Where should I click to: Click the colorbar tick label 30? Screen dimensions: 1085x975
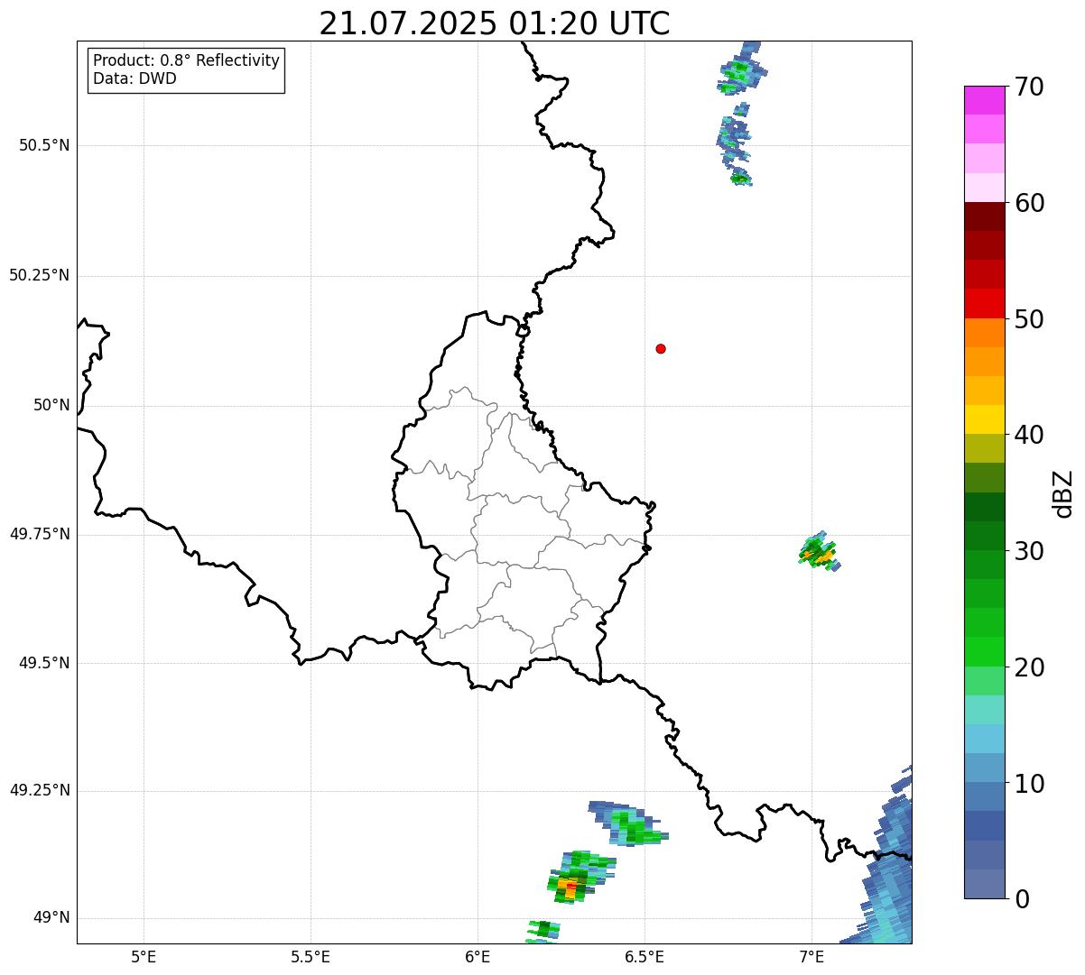tap(1028, 551)
